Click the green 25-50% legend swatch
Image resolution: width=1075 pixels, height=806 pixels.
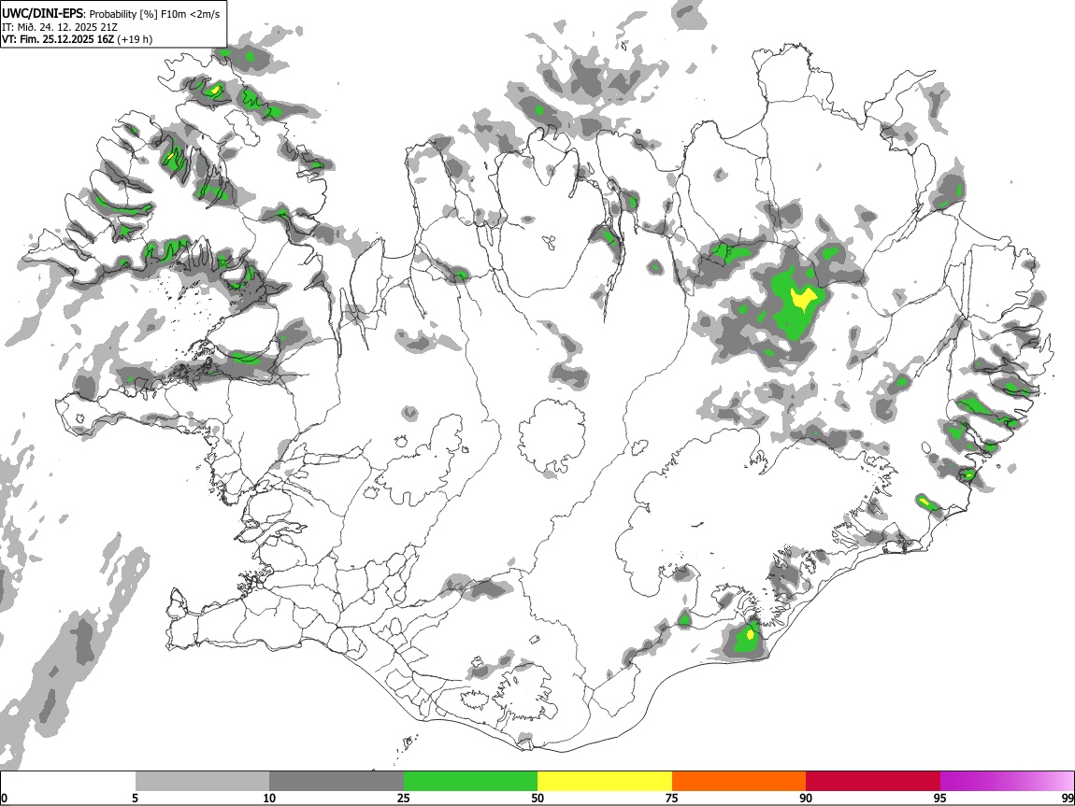pos(470,781)
